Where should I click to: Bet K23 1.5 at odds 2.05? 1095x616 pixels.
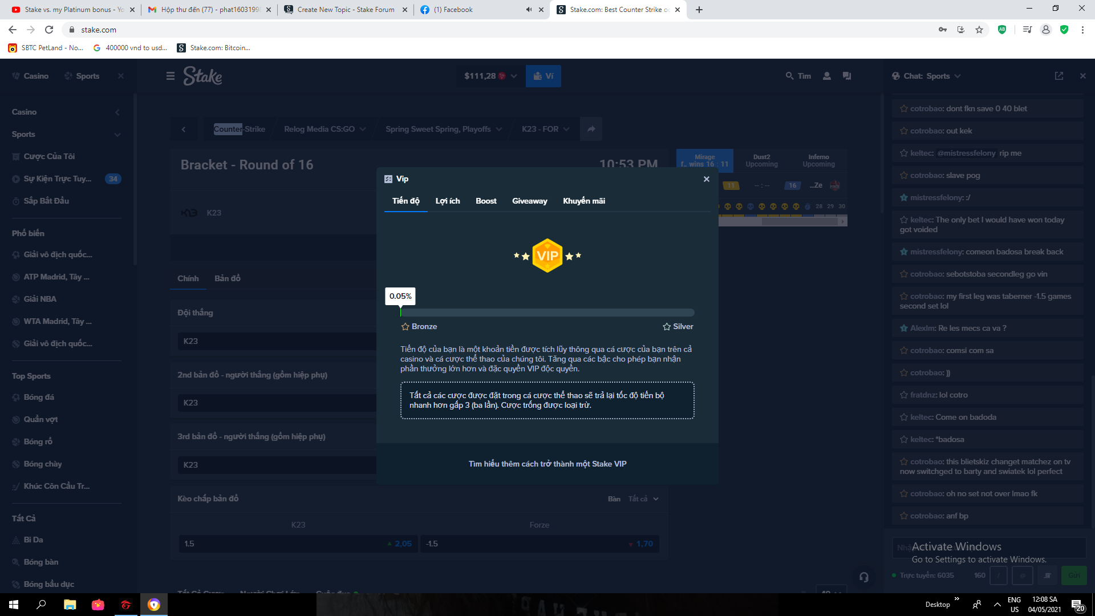tap(298, 544)
